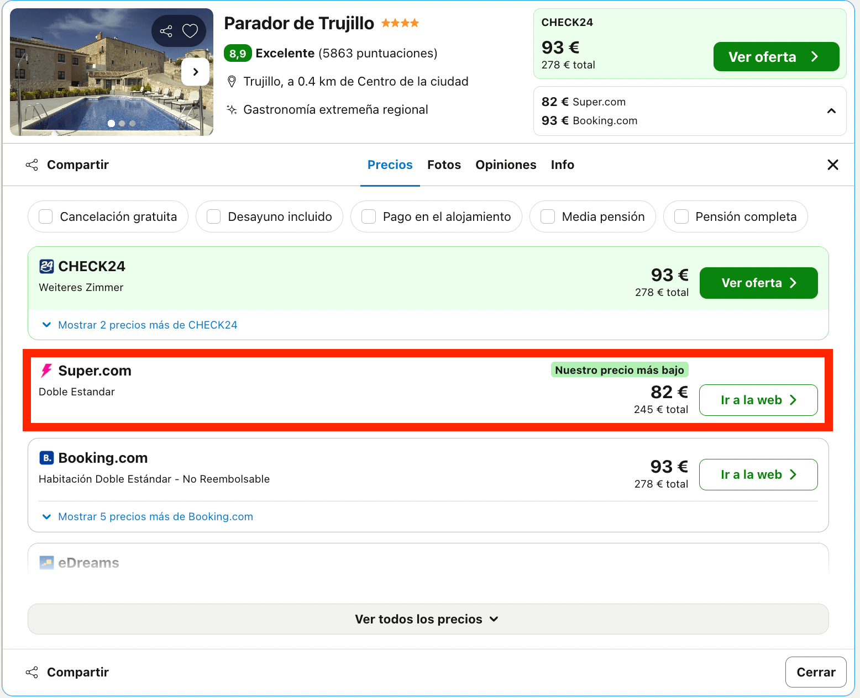Click the share icon in bottom Compartir

tap(32, 672)
